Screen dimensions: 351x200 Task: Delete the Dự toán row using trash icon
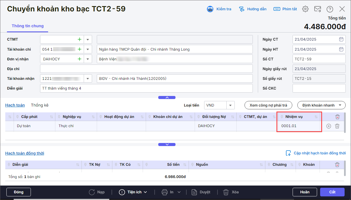tap(337, 126)
